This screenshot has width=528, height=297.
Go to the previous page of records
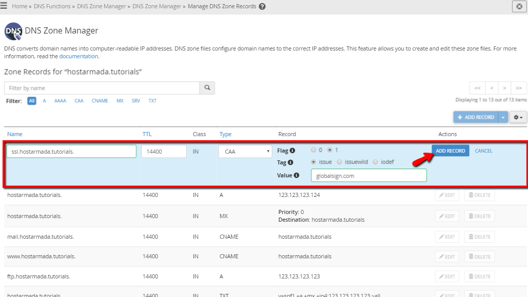(491, 88)
